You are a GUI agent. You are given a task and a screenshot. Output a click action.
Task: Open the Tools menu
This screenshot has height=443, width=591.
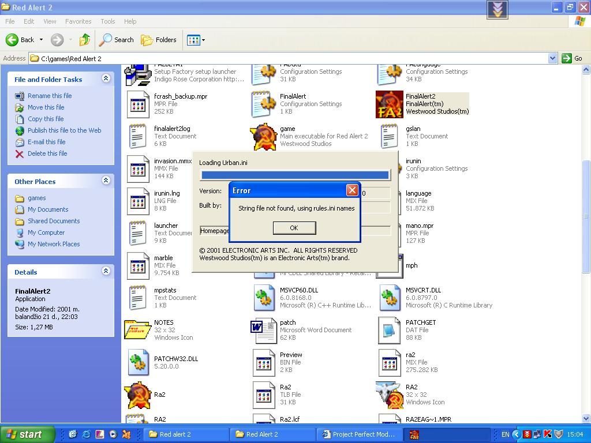[108, 21]
